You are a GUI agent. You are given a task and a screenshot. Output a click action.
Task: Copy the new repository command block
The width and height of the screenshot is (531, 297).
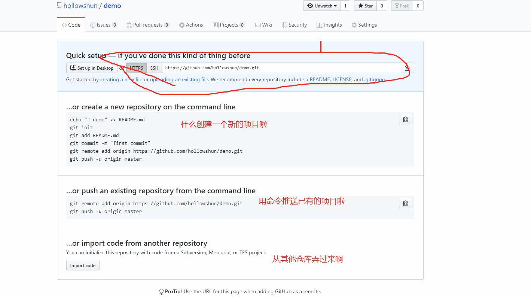406,119
